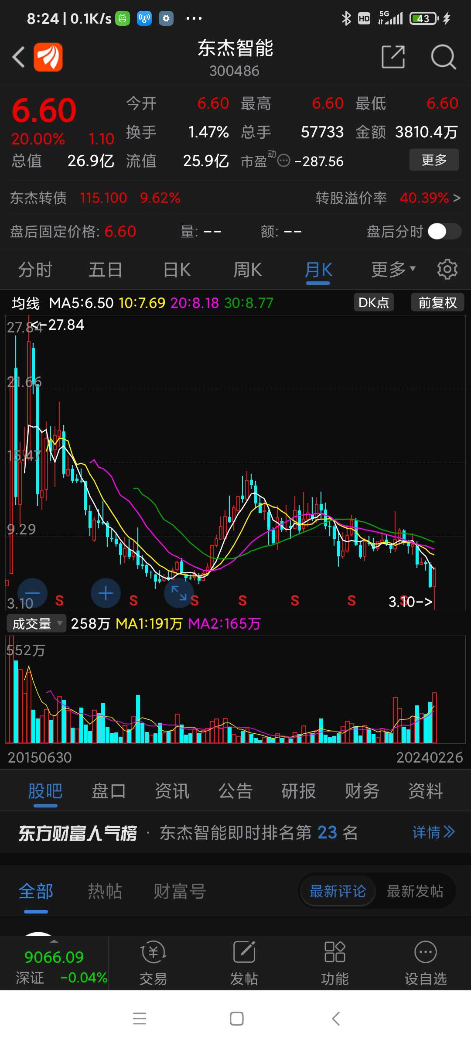
Task: Open the 成交量 indicator dropdown
Action: pyautogui.click(x=36, y=623)
